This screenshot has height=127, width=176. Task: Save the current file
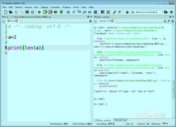16,12
